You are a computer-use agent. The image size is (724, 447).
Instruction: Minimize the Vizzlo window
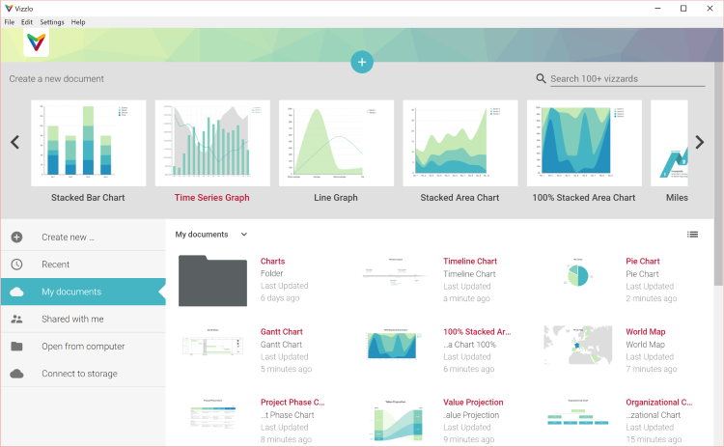pos(657,9)
